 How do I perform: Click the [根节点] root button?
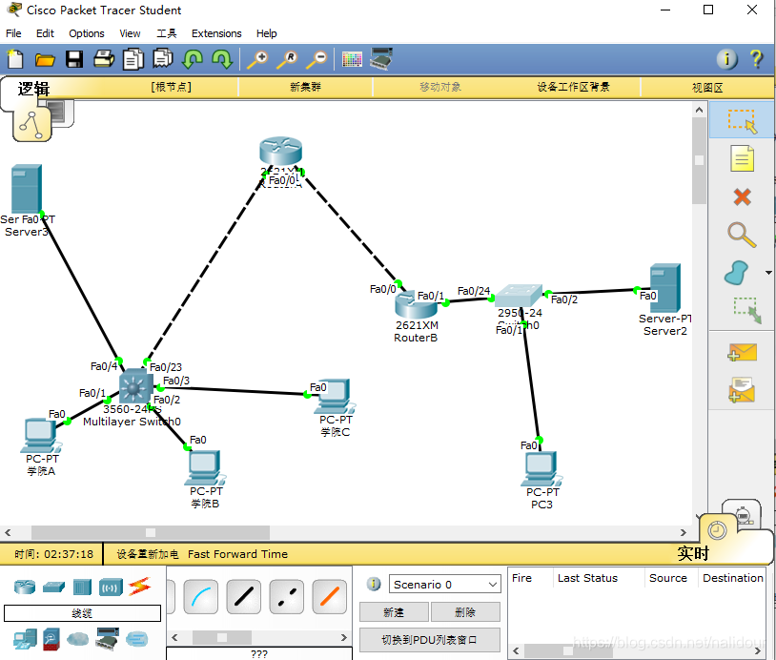(172, 87)
